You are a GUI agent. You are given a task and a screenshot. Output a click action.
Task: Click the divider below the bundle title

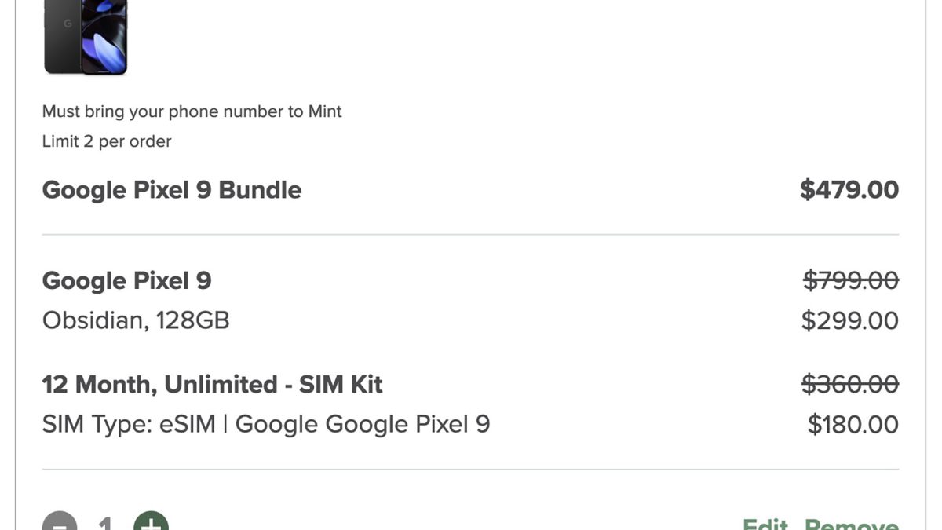point(470,234)
